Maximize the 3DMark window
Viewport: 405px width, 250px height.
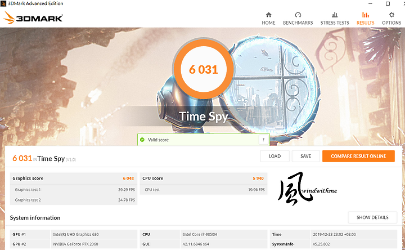point(388,3)
